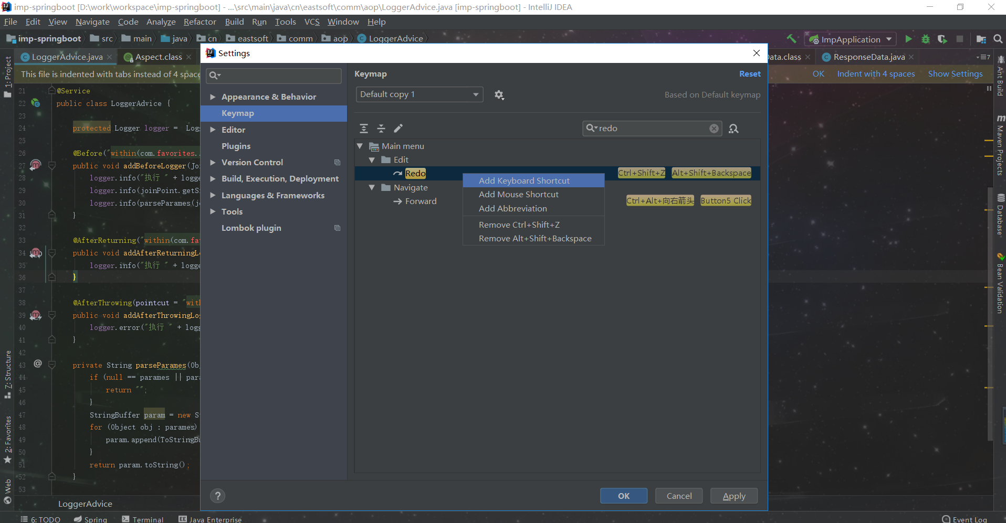Close the Aspect.class tab
This screenshot has height=523, width=1006.
coord(188,57)
